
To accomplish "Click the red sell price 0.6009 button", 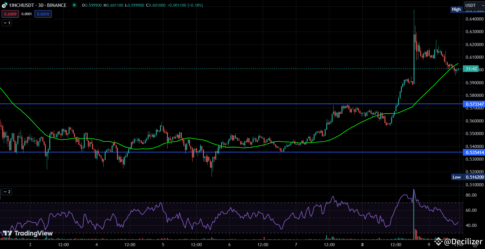I will coord(10,14).
